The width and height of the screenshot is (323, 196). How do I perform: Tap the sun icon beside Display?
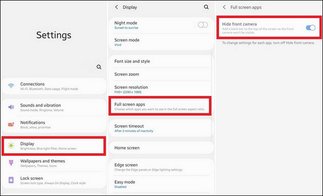tap(11, 146)
